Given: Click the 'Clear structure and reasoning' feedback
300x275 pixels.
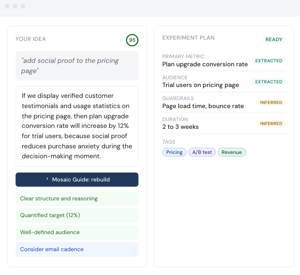Looking at the screenshot, I should [77, 199].
